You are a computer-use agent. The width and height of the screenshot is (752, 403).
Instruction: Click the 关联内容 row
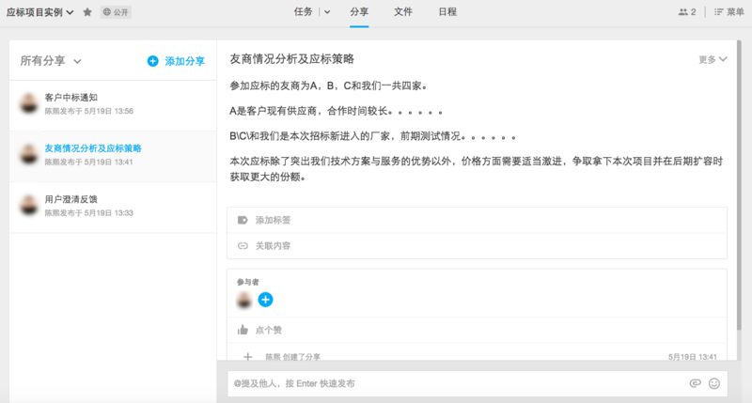pyautogui.click(x=477, y=246)
